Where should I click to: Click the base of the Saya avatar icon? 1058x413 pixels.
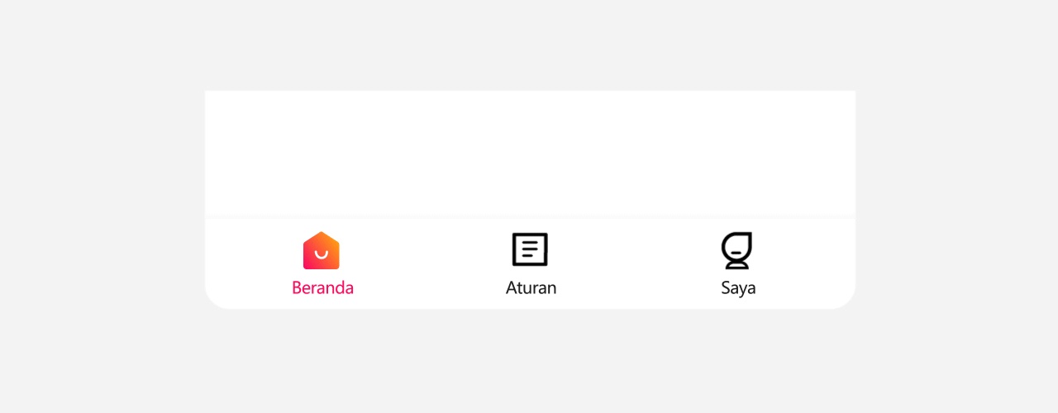click(x=736, y=264)
